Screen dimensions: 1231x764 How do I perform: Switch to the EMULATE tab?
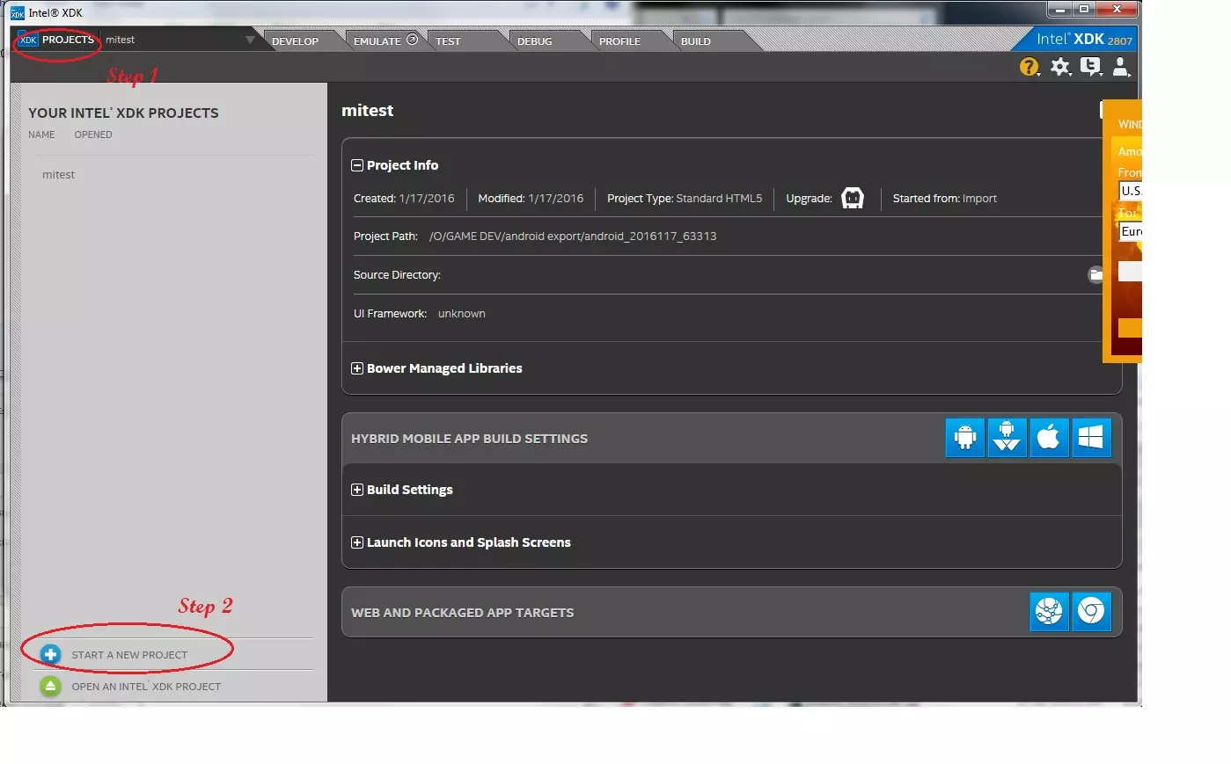click(385, 41)
